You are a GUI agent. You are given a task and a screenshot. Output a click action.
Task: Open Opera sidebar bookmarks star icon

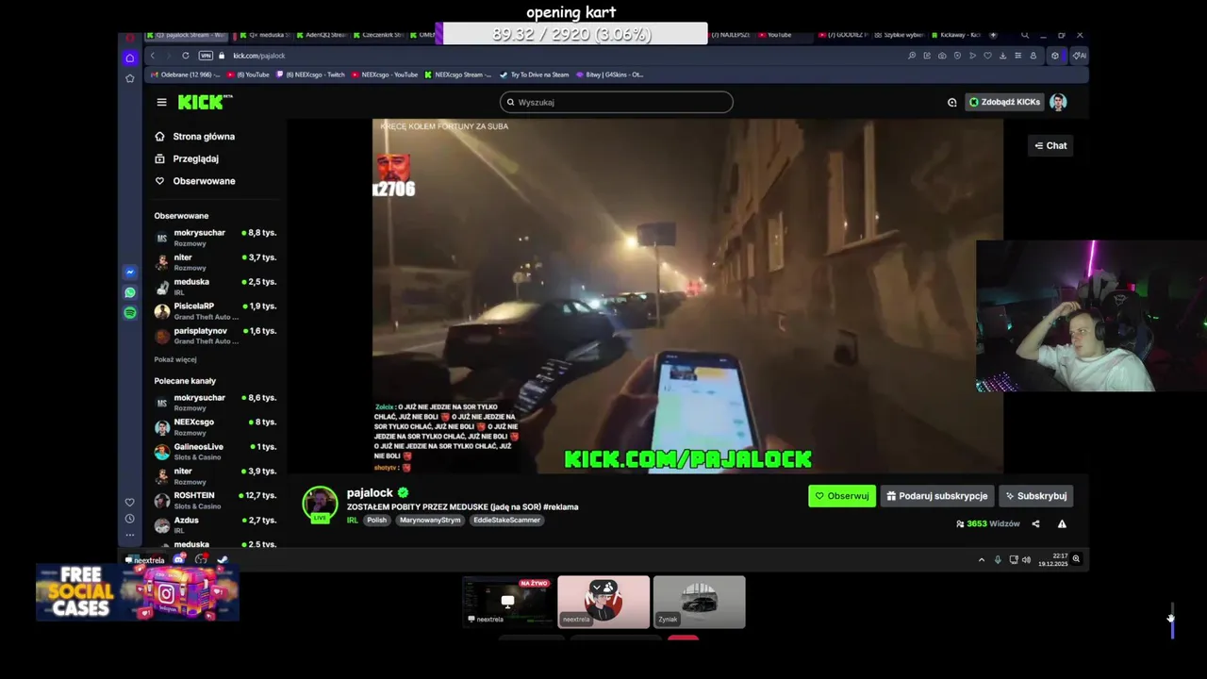[130, 78]
